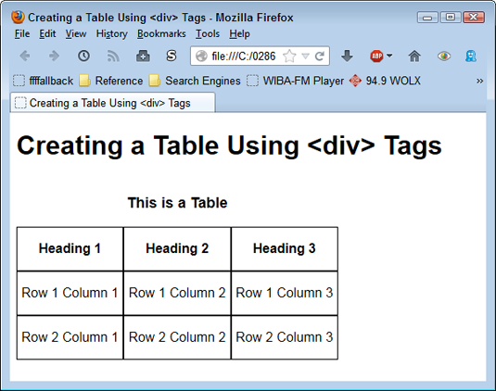Open URL history dropdown arrow
Viewport: 496px width, 391px height.
click(x=305, y=57)
